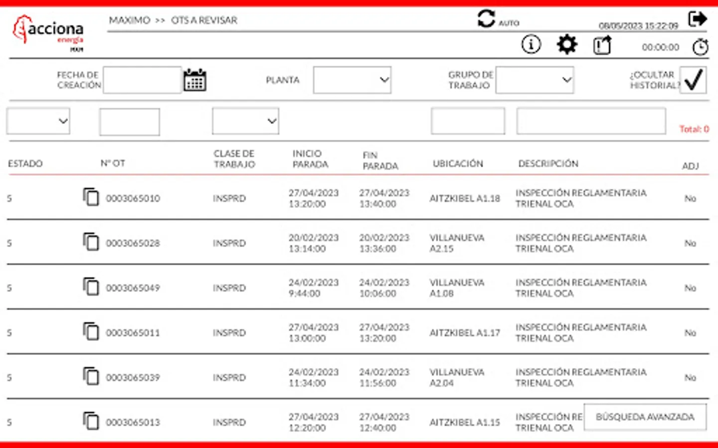
Task: Sort by the Nº OT column header
Action: point(113,163)
